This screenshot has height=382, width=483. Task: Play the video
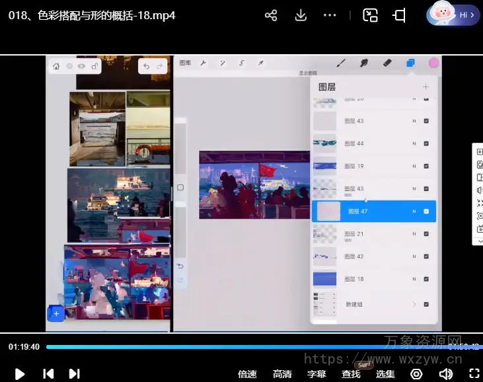pos(20,374)
